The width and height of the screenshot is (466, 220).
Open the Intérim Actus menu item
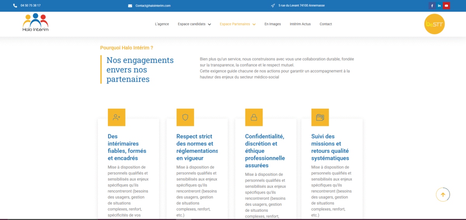(300, 24)
